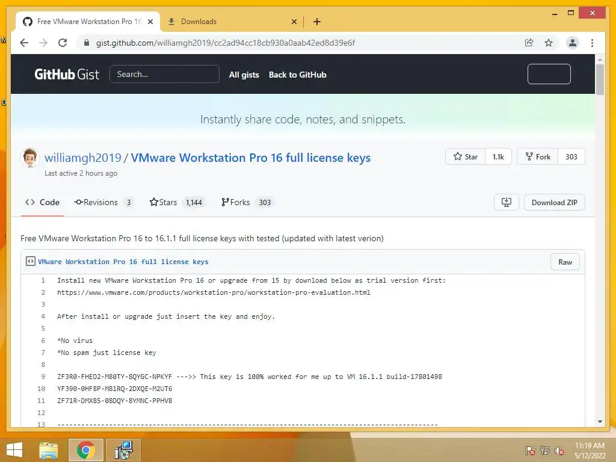
Task: Switch to the Downloads tab
Action: [232, 22]
